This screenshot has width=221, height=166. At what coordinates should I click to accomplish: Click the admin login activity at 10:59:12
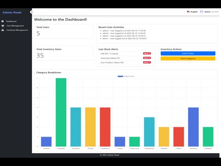pyautogui.click(x=124, y=36)
